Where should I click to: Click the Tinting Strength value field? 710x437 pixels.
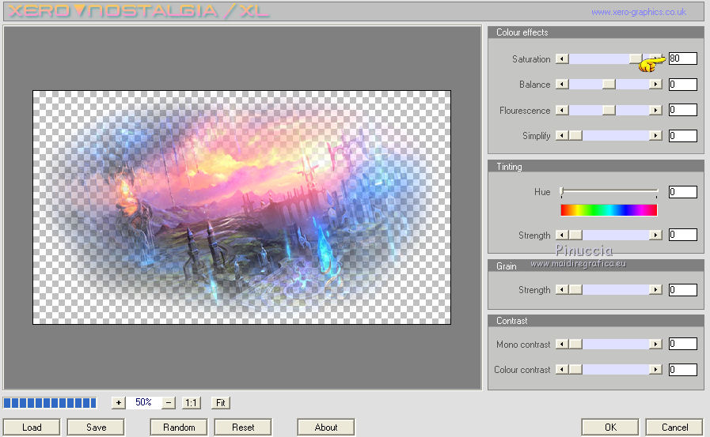click(x=683, y=235)
